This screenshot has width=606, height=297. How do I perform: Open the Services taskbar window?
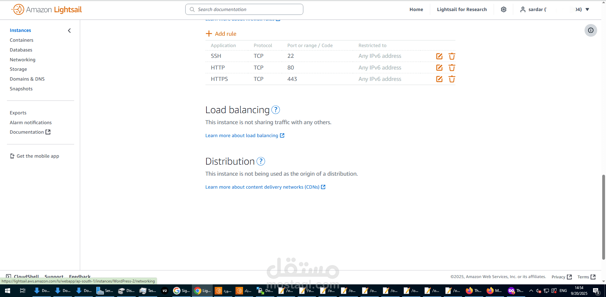pos(105,291)
